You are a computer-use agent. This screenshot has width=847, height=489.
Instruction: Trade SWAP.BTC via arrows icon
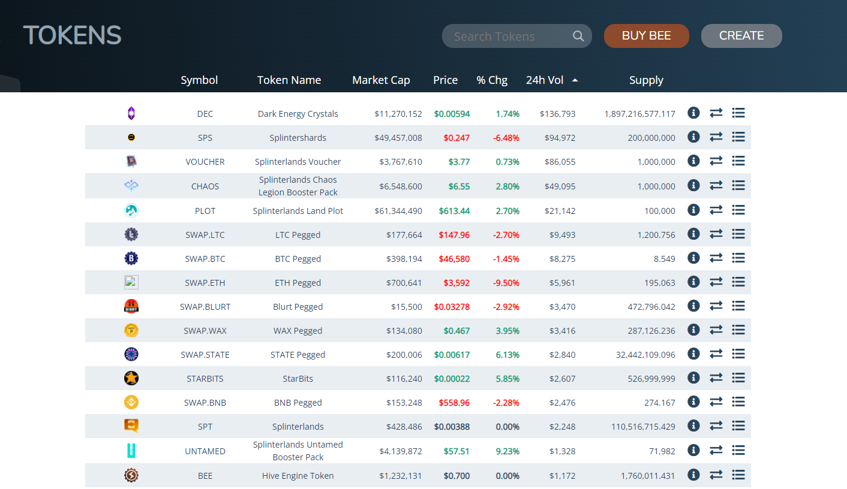[x=716, y=258]
